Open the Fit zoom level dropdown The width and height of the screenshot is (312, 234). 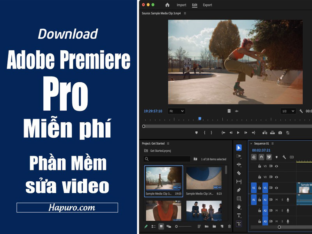176,111
